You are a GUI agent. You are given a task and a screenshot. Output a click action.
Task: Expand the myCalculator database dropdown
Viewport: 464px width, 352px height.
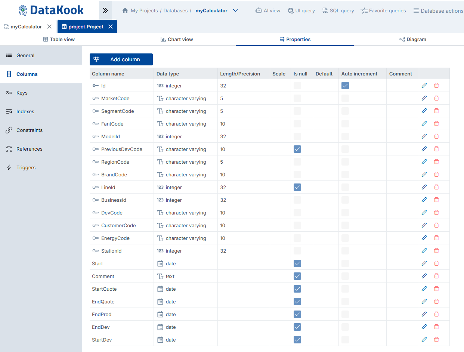235,11
